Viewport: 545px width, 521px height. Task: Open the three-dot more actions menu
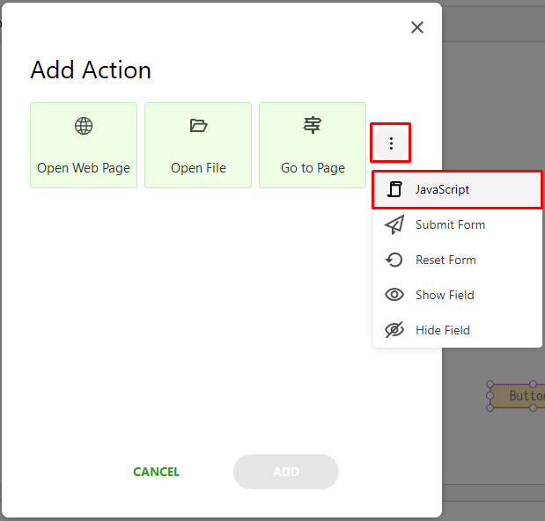coord(391,143)
